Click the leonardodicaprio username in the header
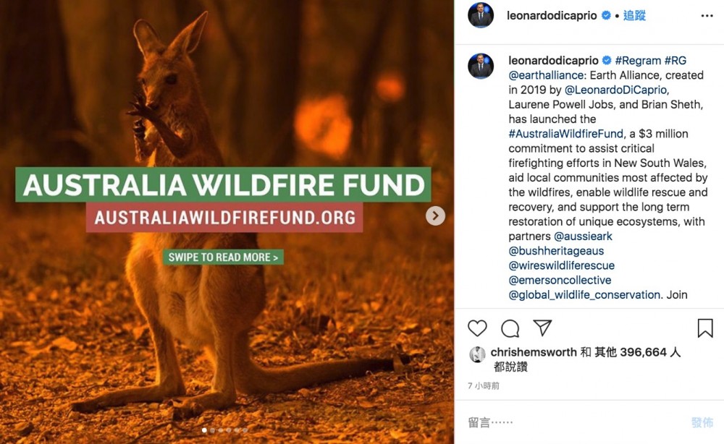The width and height of the screenshot is (724, 444). pos(553,15)
